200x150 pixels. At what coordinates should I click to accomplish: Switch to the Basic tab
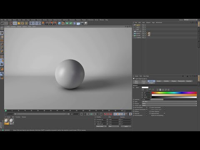(x=136, y=81)
